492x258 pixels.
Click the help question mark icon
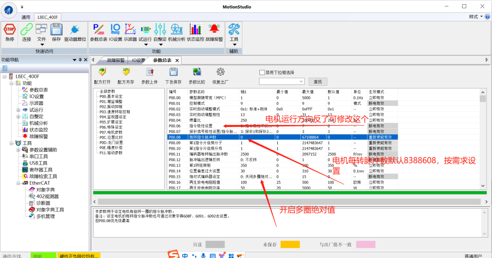point(487,17)
